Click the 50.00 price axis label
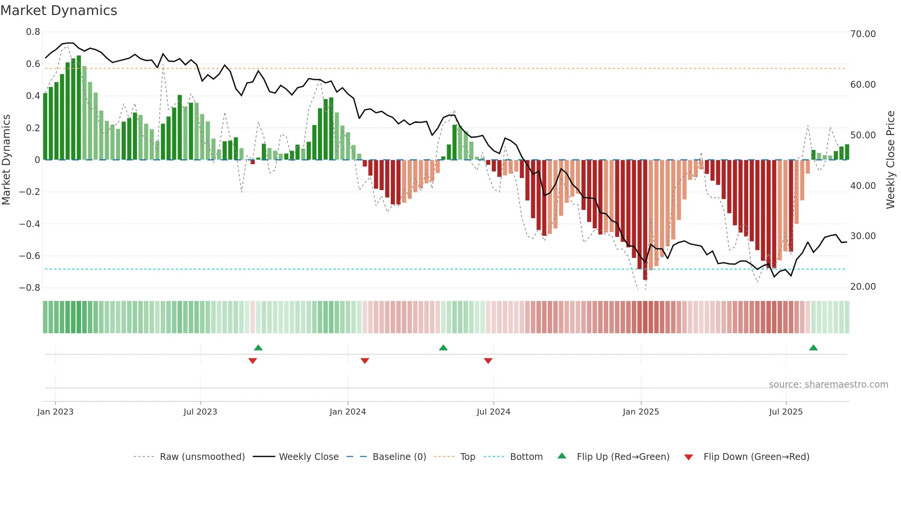Viewport: 901px width, 506px height. click(x=863, y=135)
